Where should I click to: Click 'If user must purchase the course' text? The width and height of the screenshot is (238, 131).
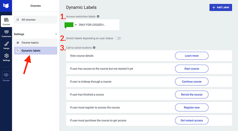coord(98,120)
